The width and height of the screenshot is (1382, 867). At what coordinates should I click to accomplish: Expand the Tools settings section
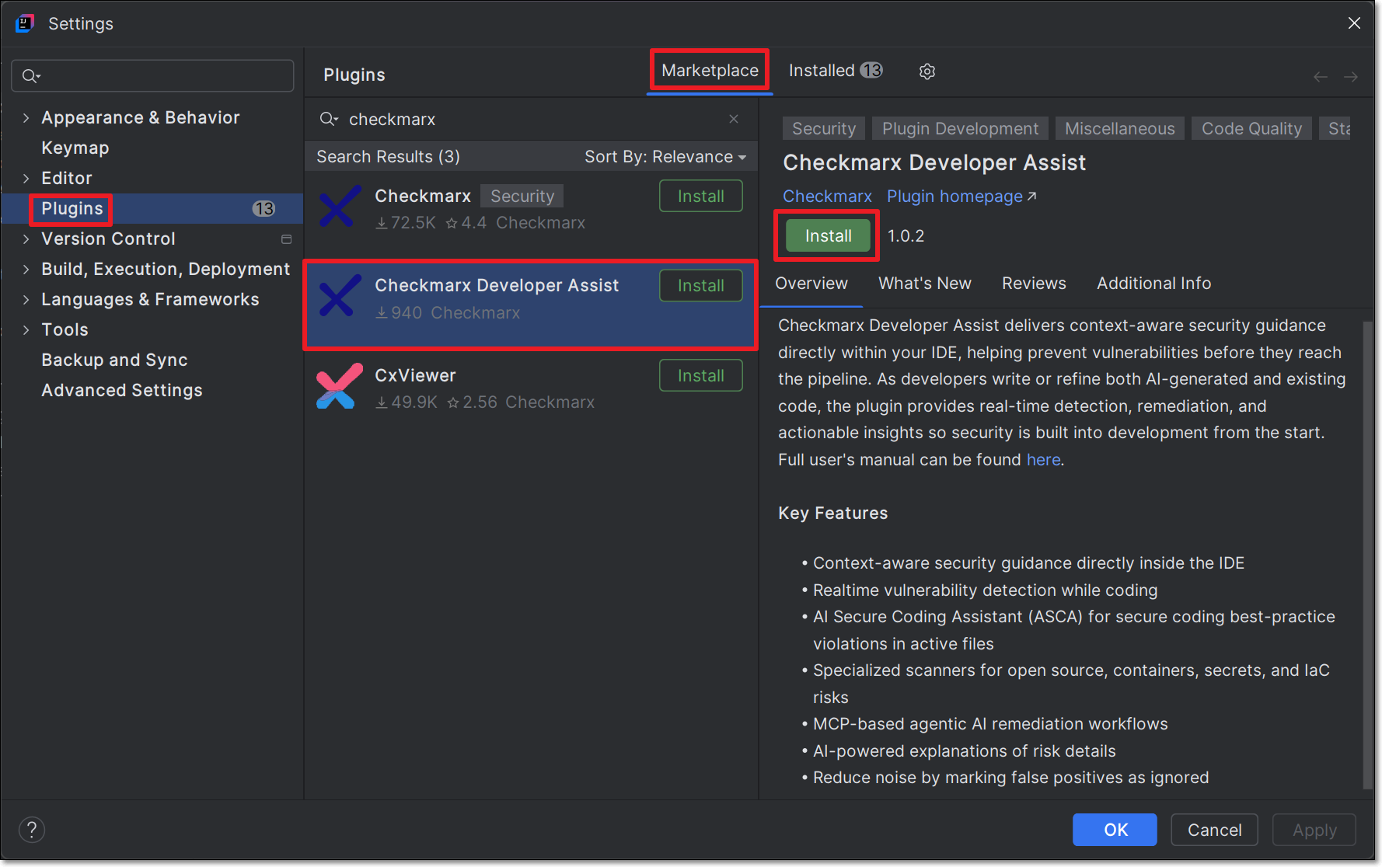(x=26, y=330)
